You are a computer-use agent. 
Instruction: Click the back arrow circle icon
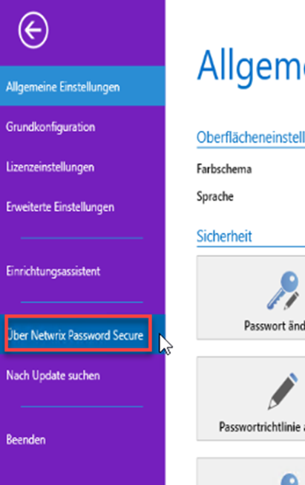pyautogui.click(x=33, y=30)
